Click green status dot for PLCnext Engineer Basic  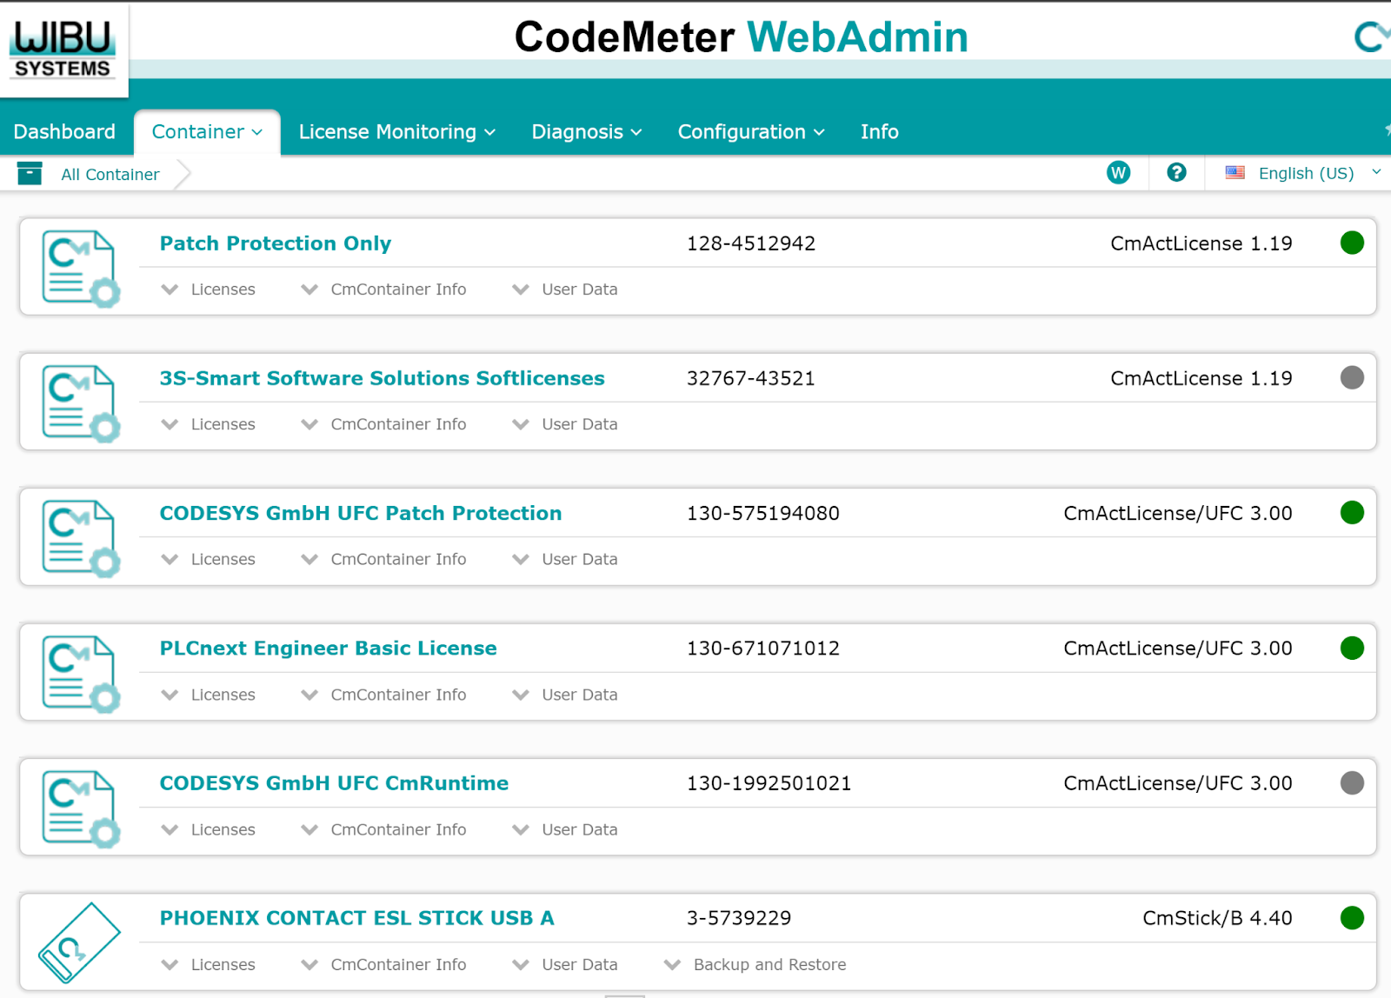tap(1352, 648)
